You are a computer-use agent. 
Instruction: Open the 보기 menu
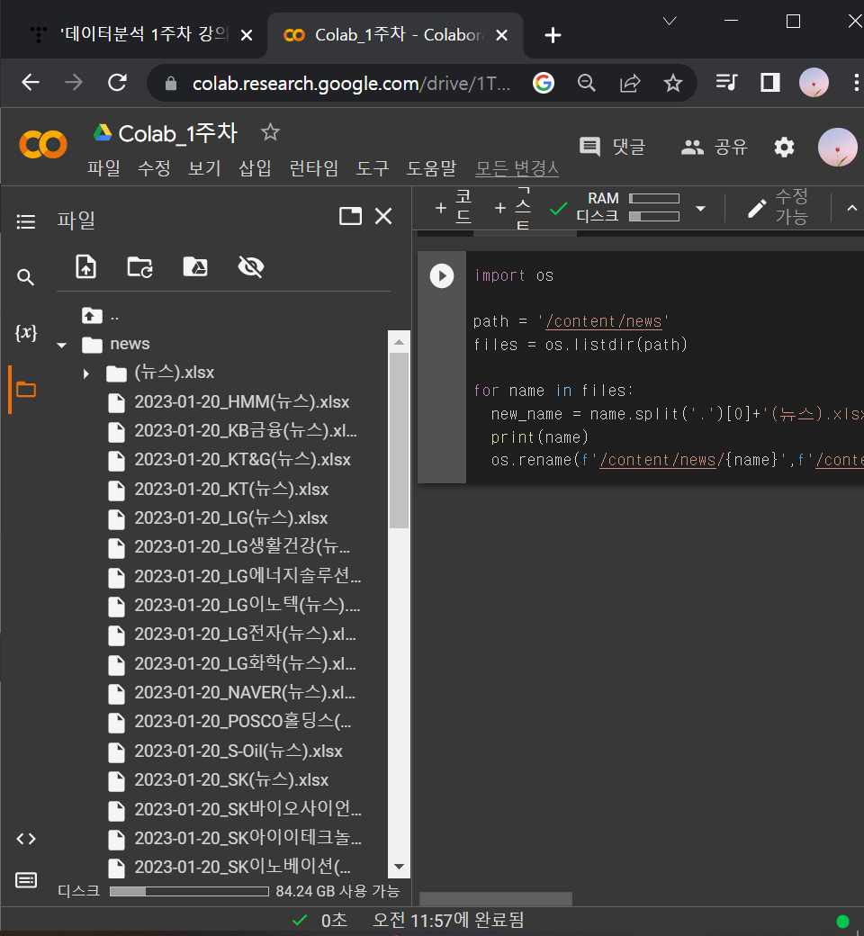point(205,168)
